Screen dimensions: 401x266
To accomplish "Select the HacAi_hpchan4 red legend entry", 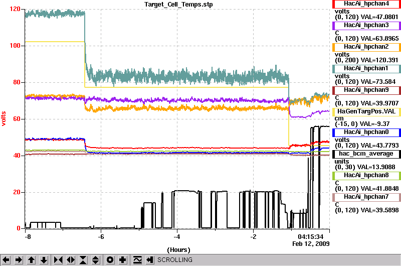I will click(366, 4).
